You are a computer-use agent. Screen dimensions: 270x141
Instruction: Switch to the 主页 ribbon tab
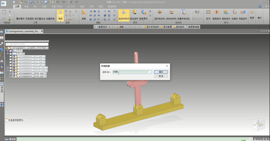pos(18,6)
